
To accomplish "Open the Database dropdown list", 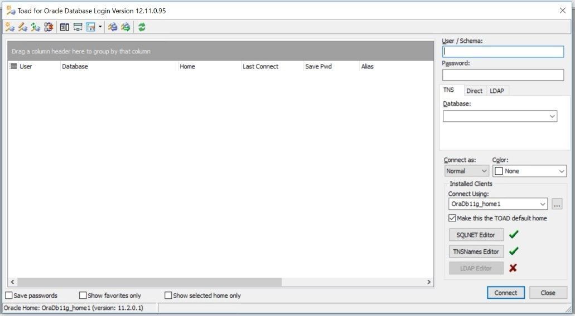I will click(x=552, y=116).
